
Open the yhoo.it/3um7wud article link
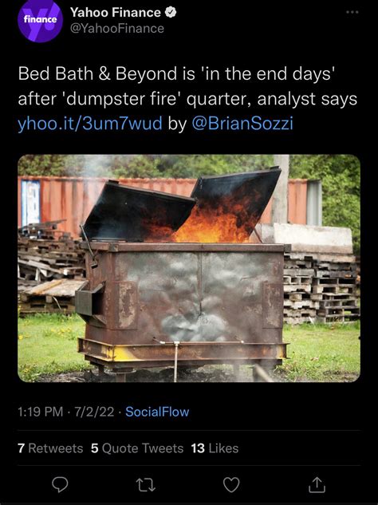point(90,124)
